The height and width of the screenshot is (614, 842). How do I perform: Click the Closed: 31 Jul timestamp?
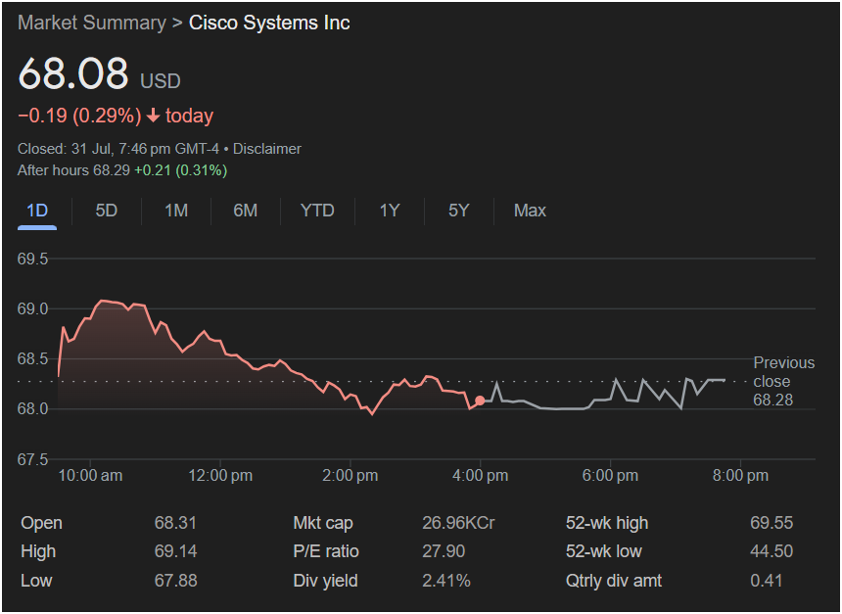pos(118,149)
